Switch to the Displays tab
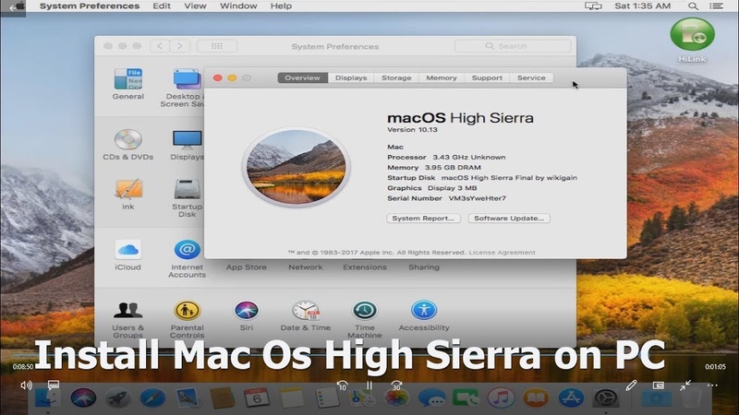Viewport: 739px width, 415px height. pyautogui.click(x=351, y=77)
